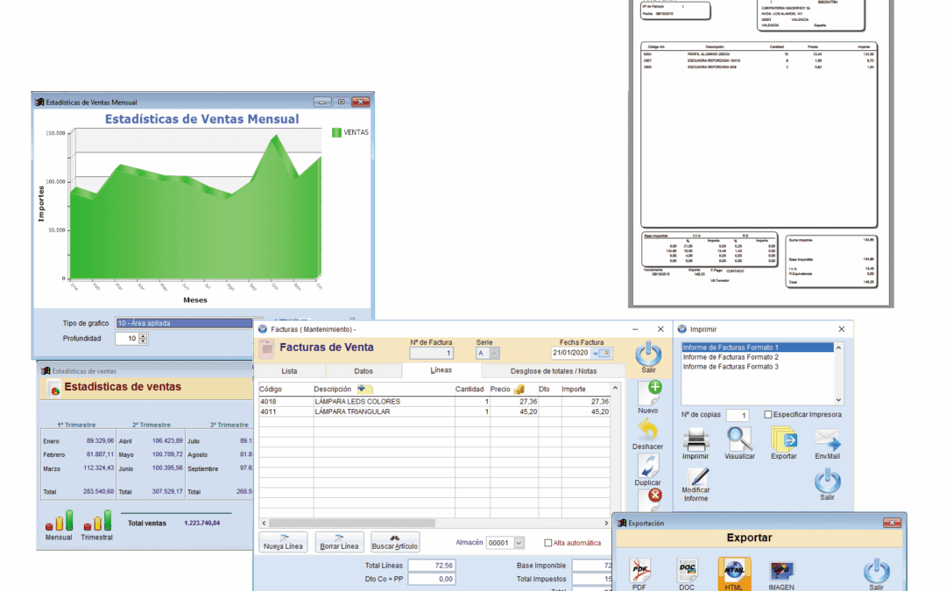Image resolution: width=946 pixels, height=591 pixels.
Task: Click the Total ventas 1.223.740,84 value
Action: click(202, 523)
